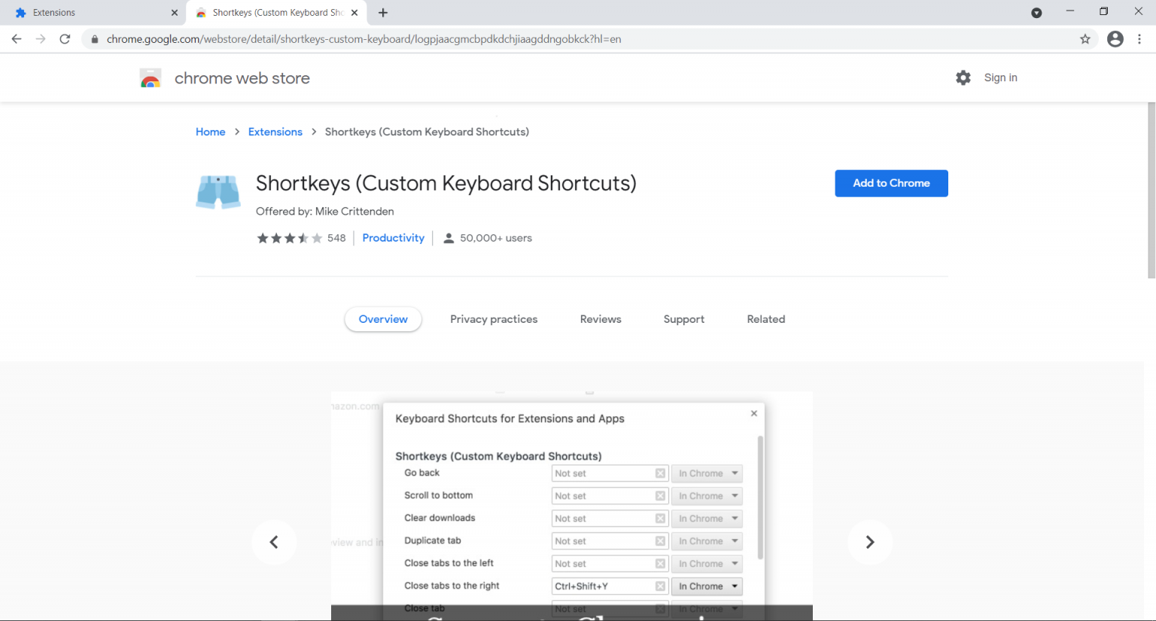The height and width of the screenshot is (621, 1156).
Task: Click the Sign in link
Action: 1001,78
